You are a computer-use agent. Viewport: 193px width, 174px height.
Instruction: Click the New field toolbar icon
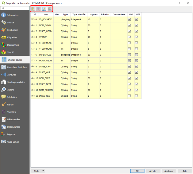pos(33,9)
